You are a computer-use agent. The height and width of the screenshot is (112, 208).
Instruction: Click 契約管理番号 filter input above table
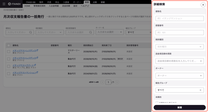pyautogui.click(x=80, y=32)
